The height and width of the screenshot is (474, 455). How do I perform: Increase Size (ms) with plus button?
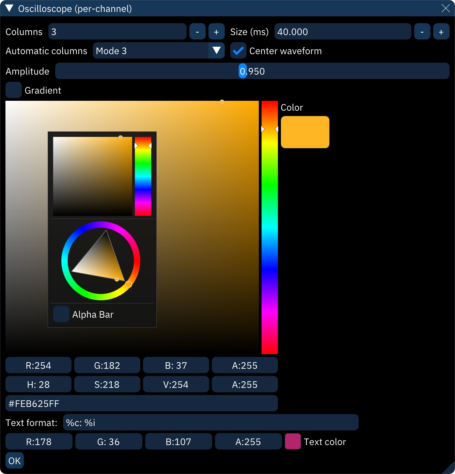[x=441, y=32]
